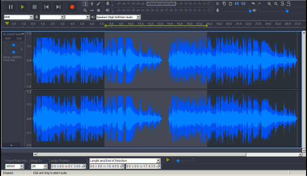Image resolution: width=307 pixels, height=176 pixels.
Task: Click the playback speed slider knob
Action: point(178,161)
